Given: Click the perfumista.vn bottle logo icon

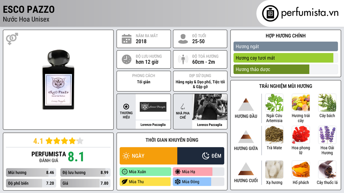Looking at the screenshot, I should [270, 13].
